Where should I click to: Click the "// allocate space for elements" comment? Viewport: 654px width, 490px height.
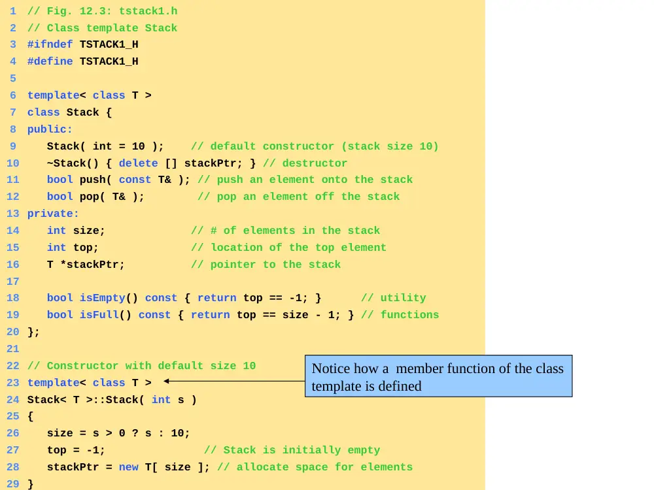tap(315, 467)
